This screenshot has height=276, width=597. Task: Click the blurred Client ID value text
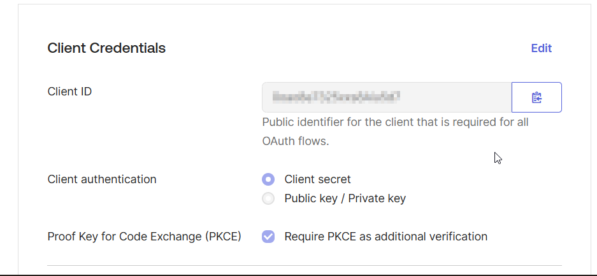tap(336, 97)
